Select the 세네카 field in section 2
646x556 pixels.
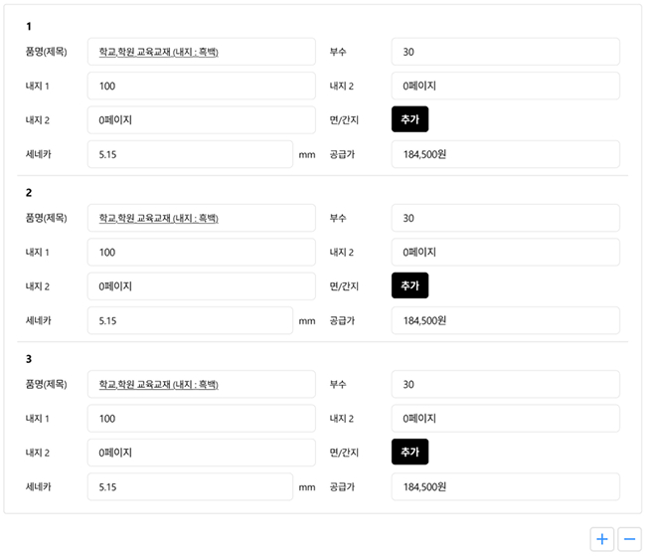click(x=190, y=320)
